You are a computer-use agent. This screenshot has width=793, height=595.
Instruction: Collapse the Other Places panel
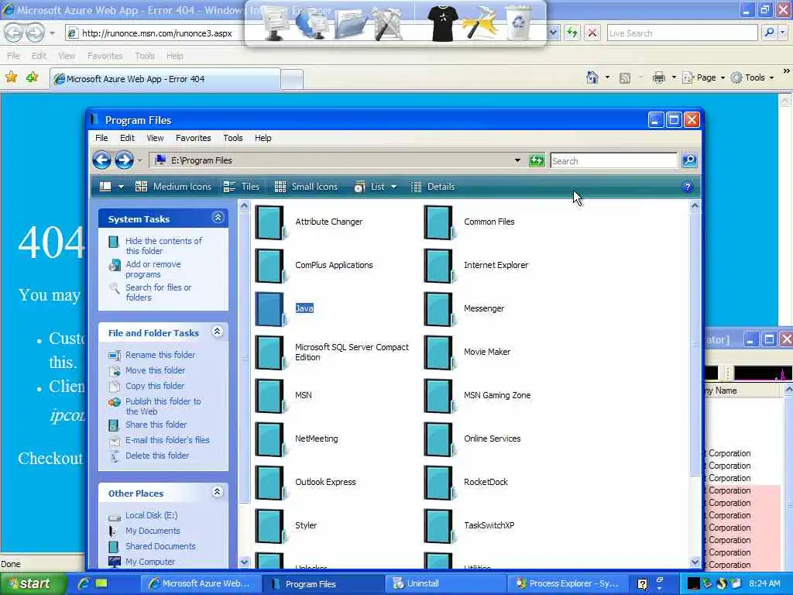217,492
